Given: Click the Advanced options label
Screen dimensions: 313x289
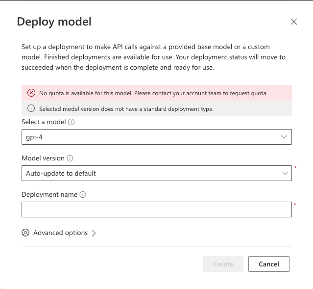Looking at the screenshot, I should (60, 233).
